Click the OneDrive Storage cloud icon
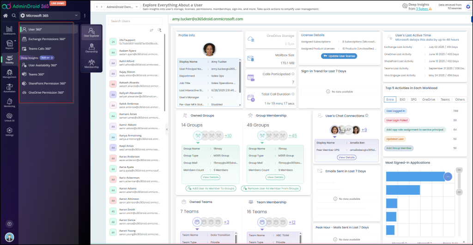 [251, 39]
